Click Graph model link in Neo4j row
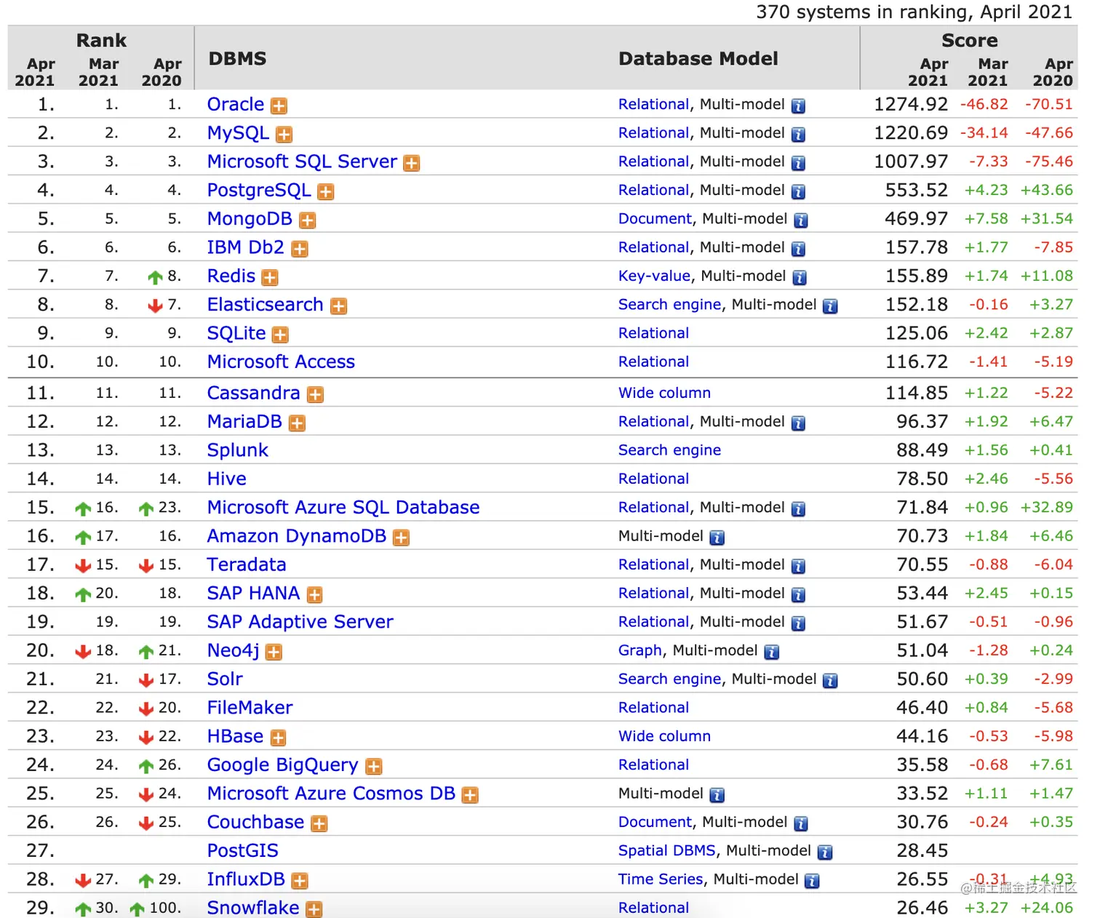1100x918 pixels. 640,650
